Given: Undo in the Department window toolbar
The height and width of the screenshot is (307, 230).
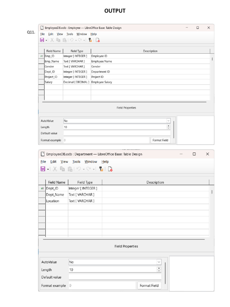Looking at the screenshot, I should 79,169.
